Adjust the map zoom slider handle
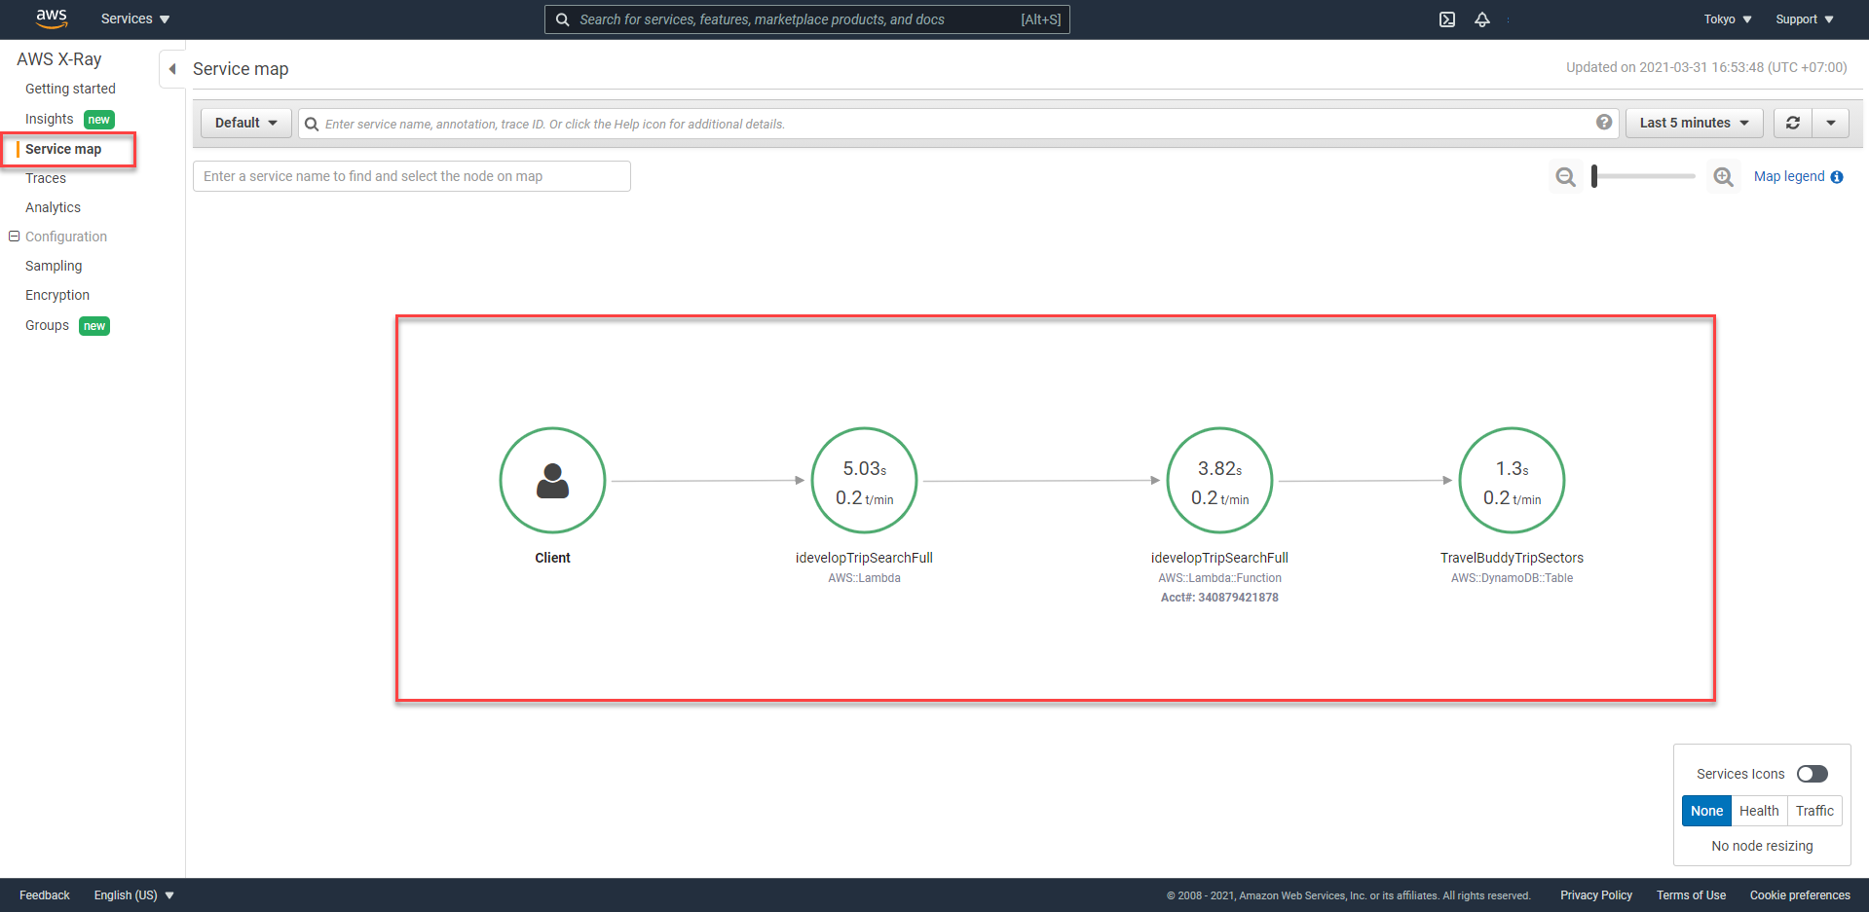This screenshot has width=1869, height=912. 1594,176
